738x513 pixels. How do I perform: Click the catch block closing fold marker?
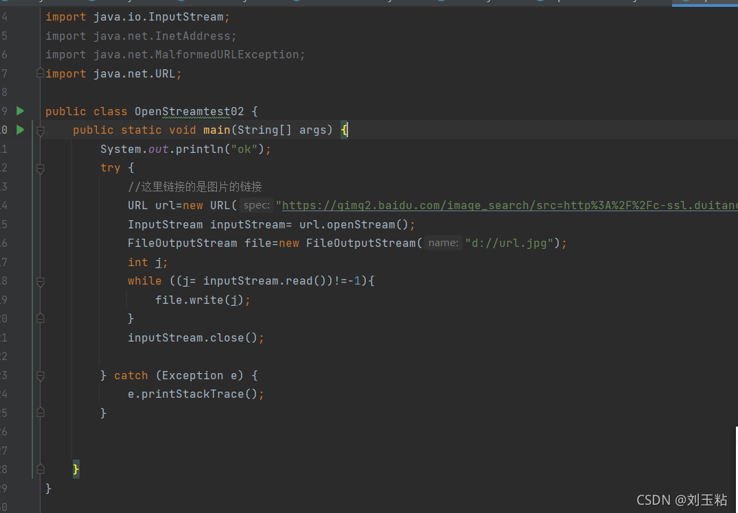[41, 412]
